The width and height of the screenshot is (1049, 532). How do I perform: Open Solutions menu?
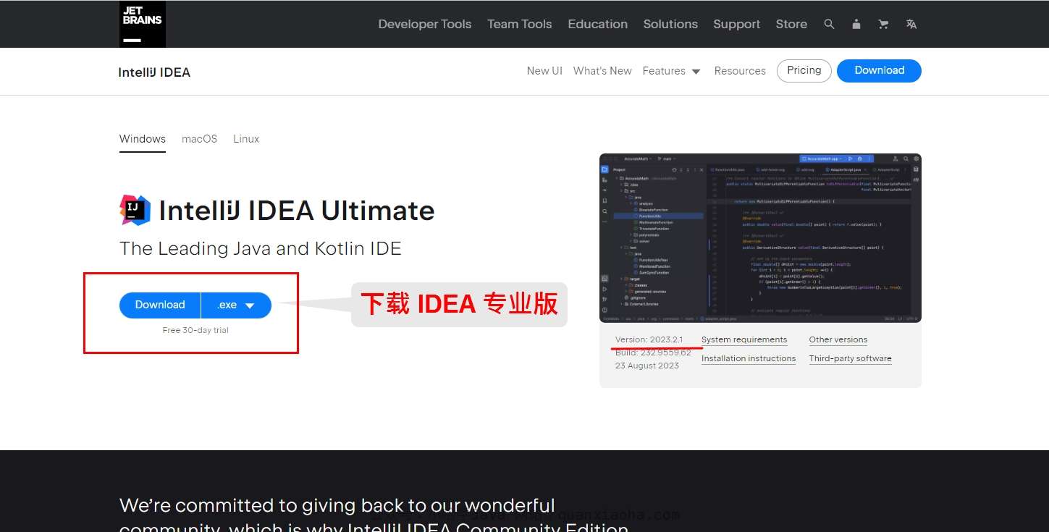tap(670, 24)
